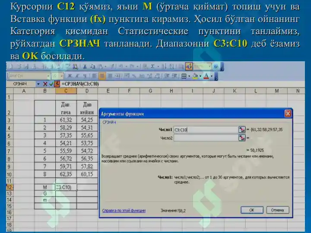
Task: Collapse dialog using the Число1 range selector icon
Action: pyautogui.click(x=241, y=129)
